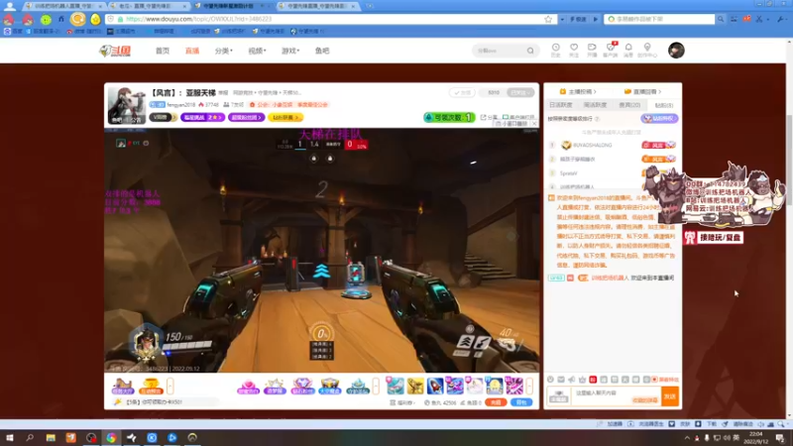Open the 主播投稿 link
Screen dimensions: 793x446
pyautogui.click(x=578, y=91)
